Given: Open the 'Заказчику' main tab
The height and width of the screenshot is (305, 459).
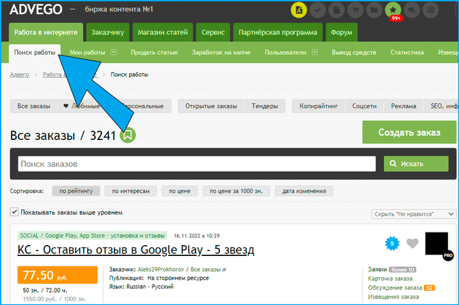Looking at the screenshot, I should pyautogui.click(x=108, y=32).
